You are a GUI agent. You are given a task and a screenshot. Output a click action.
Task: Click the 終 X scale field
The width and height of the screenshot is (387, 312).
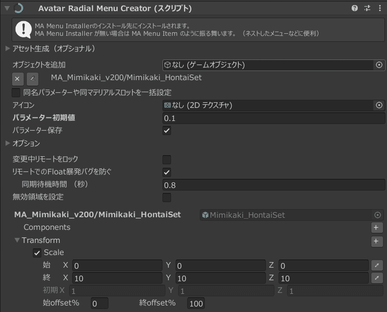tap(117, 278)
